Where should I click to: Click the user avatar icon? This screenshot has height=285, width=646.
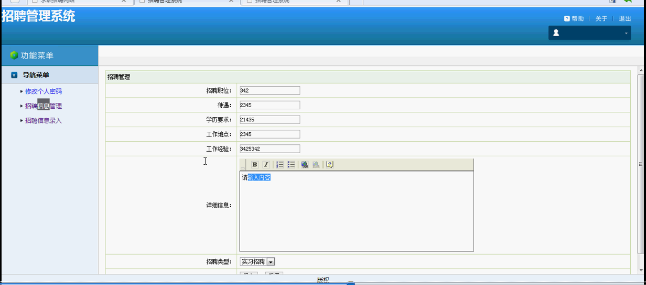tap(556, 33)
